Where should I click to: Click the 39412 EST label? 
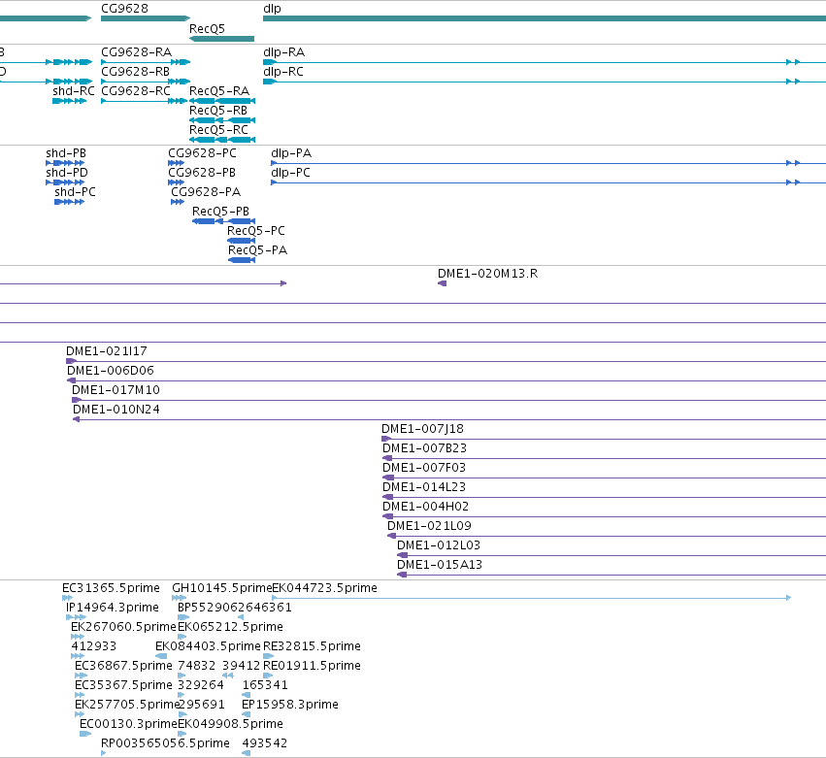tap(242, 667)
